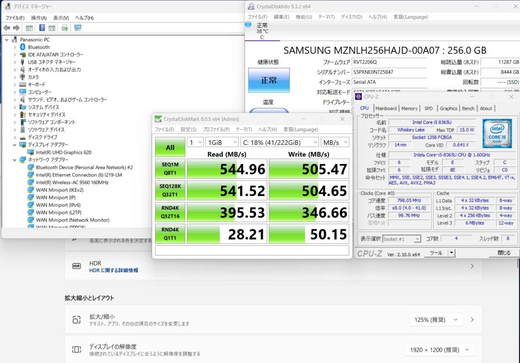Click Panasonic-PC root computer icon

click(x=15, y=39)
